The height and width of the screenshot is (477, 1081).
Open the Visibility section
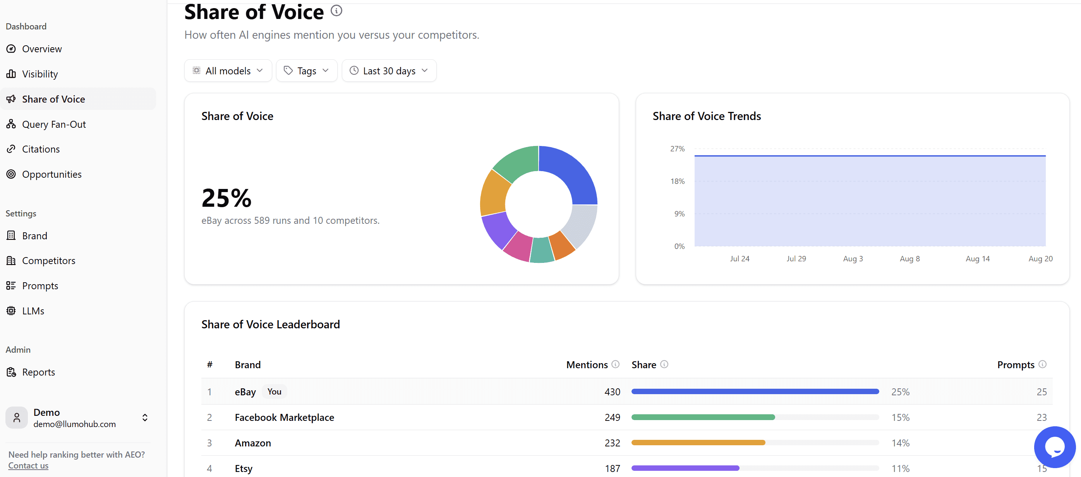click(x=40, y=74)
